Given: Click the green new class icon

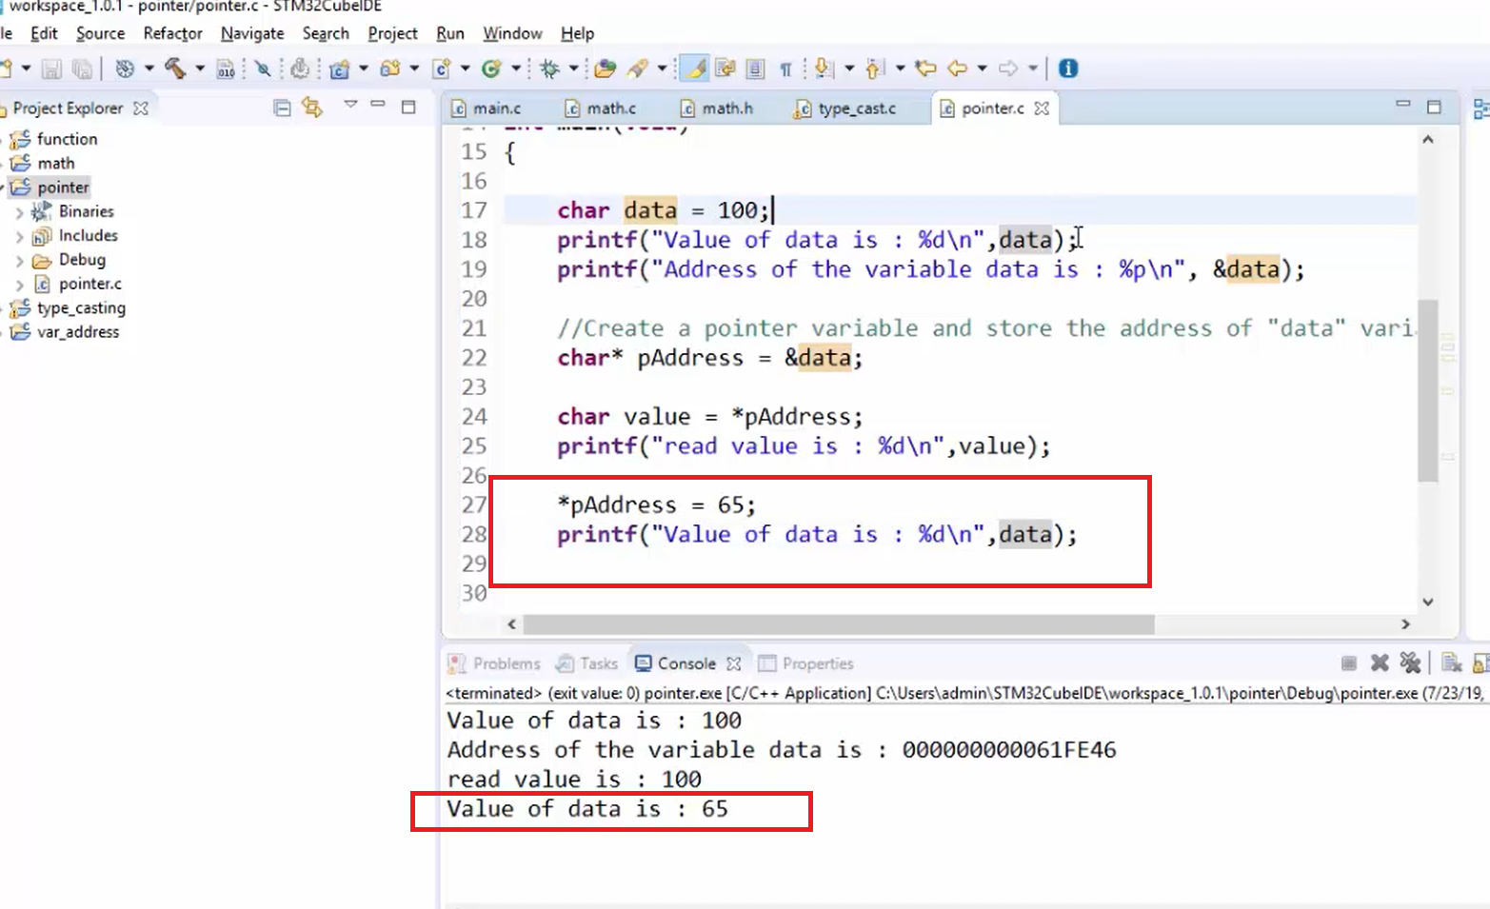Looking at the screenshot, I should click(491, 69).
